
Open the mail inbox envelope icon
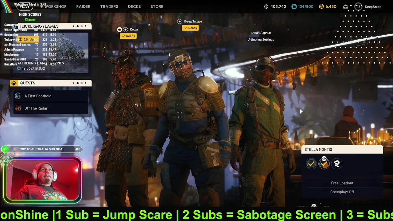click(x=346, y=6)
